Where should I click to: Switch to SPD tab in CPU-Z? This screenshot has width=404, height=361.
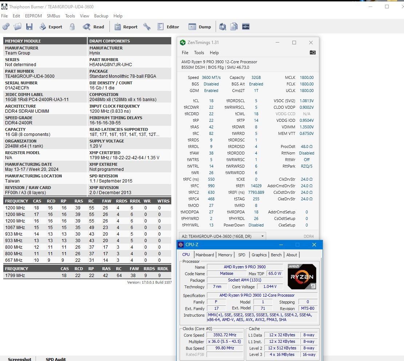(x=242, y=255)
